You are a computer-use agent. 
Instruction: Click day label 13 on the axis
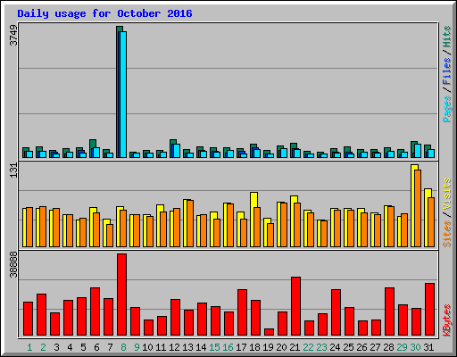[x=187, y=347]
